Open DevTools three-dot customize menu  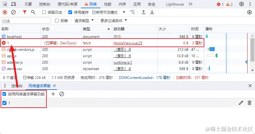click(x=250, y=4)
